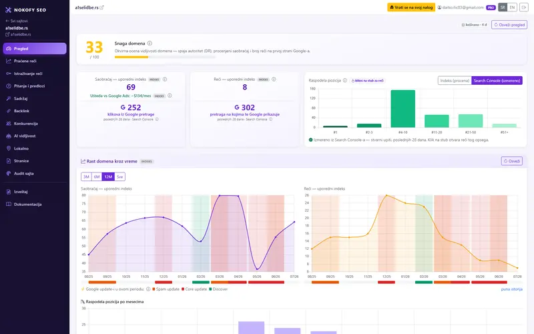Click the logout icon in top bar

click(524, 7)
